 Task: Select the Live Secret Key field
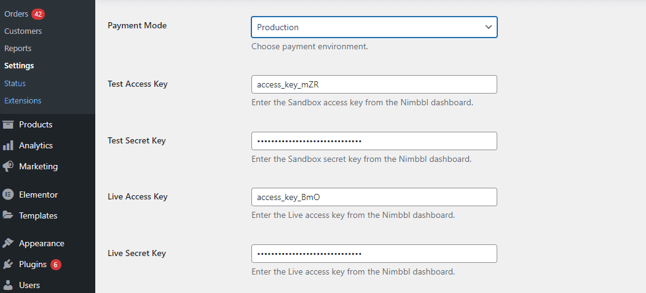click(374, 254)
